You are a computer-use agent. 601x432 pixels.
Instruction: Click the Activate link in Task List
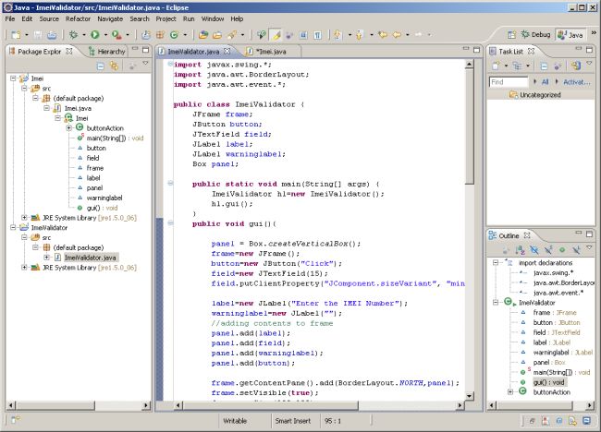(577, 82)
